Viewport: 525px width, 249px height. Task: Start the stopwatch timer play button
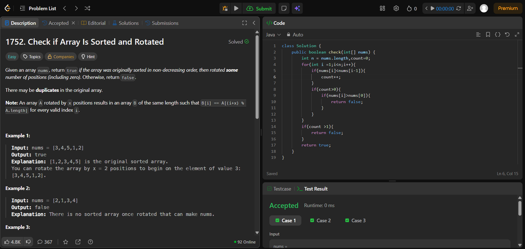coord(433,8)
